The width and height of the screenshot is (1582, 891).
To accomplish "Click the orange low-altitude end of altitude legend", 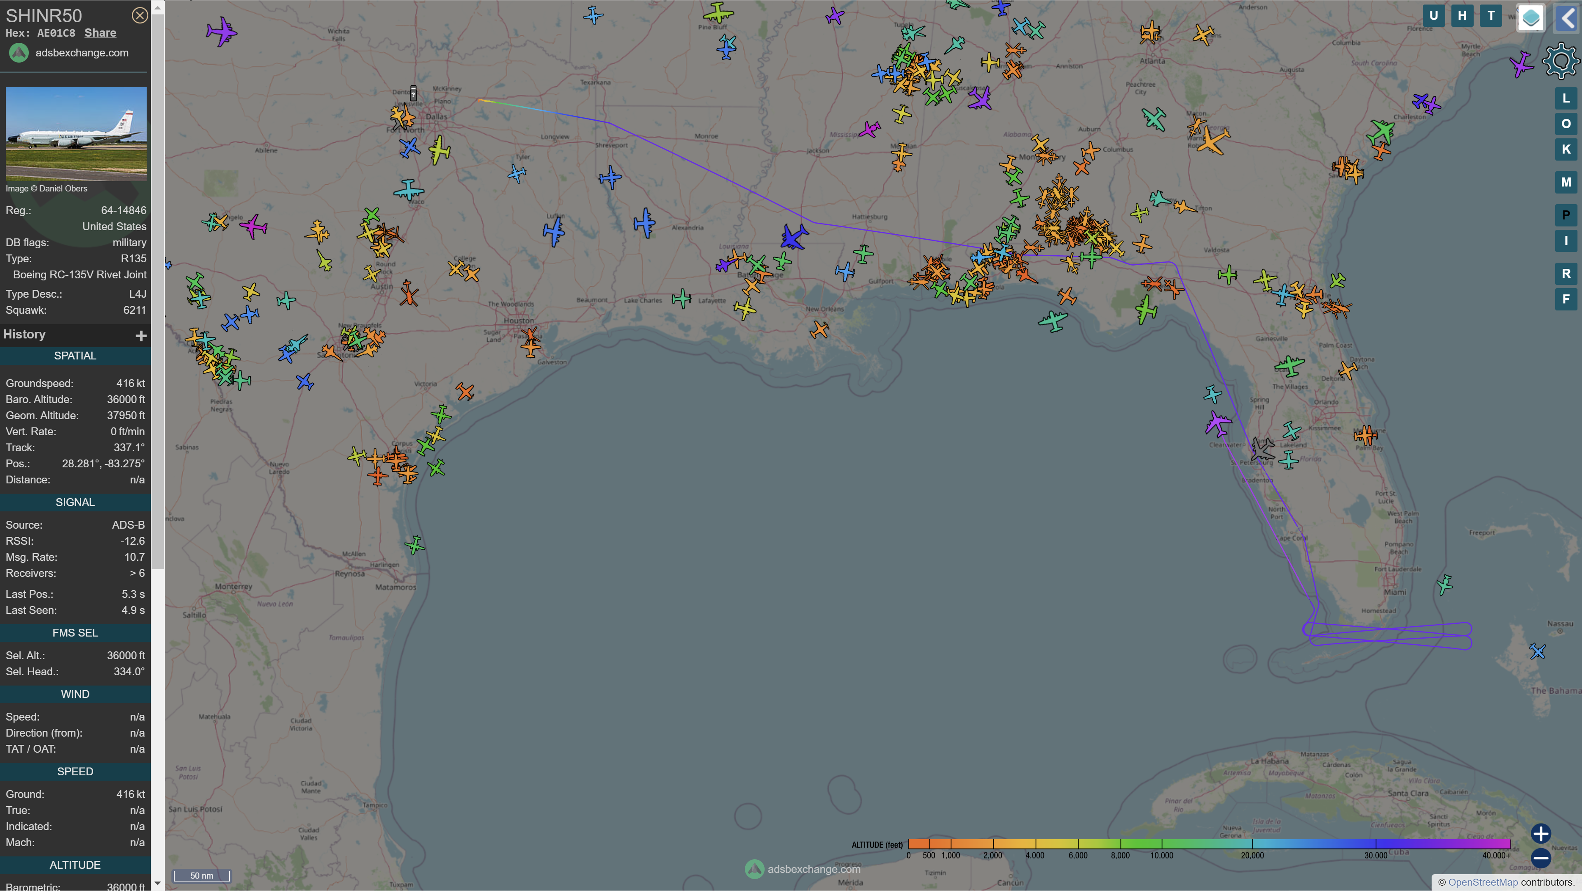I will click(x=919, y=844).
